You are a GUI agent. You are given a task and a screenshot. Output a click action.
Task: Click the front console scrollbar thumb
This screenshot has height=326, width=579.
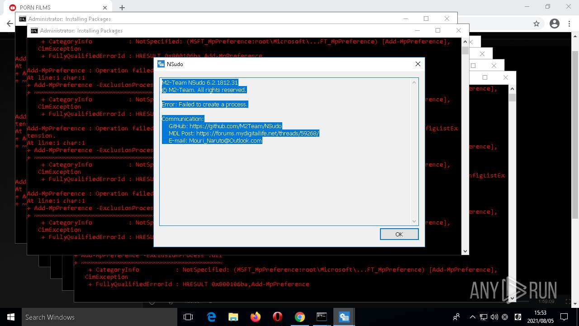click(465, 51)
